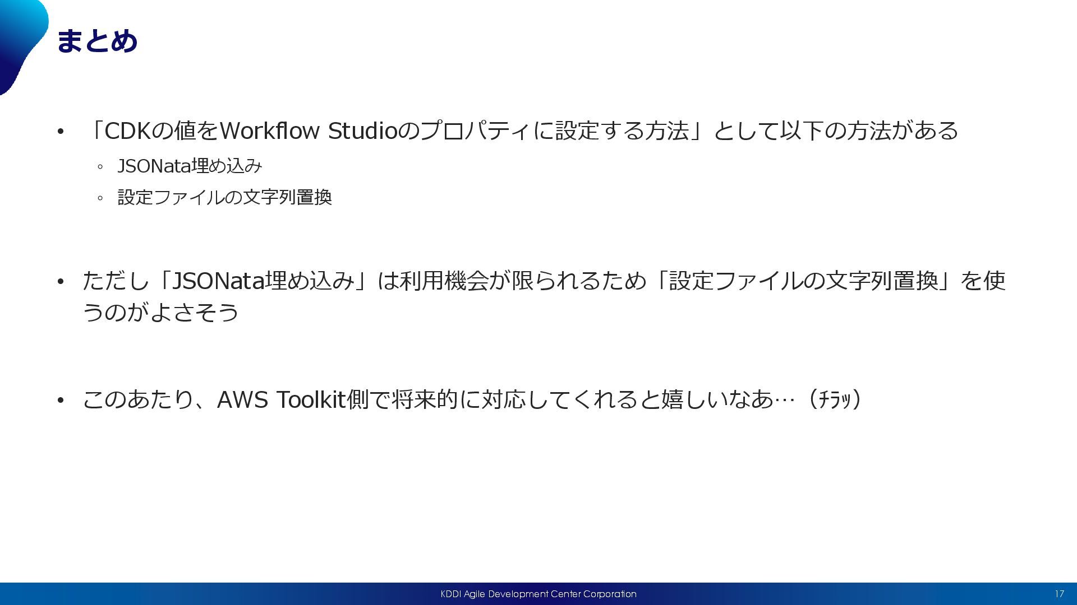This screenshot has height=605, width=1077.
Task: Click the blue corner logo shape
Action: pos(20,37)
